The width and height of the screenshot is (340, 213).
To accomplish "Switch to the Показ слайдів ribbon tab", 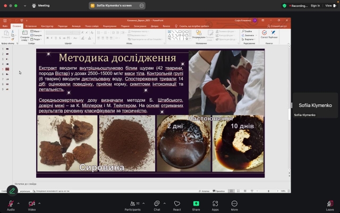I will (x=92, y=26).
